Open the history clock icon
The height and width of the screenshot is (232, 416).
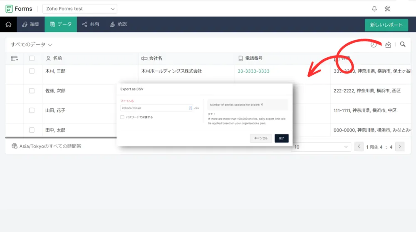(x=374, y=45)
